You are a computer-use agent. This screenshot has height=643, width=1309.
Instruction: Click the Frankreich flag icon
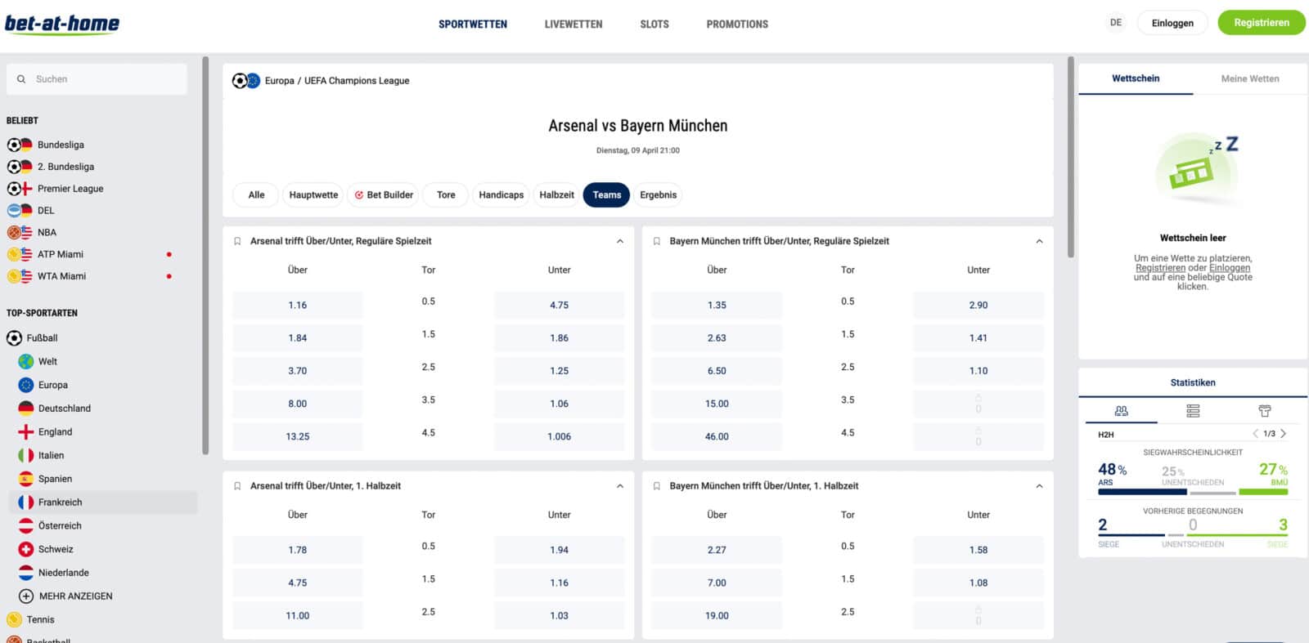pyautogui.click(x=26, y=502)
